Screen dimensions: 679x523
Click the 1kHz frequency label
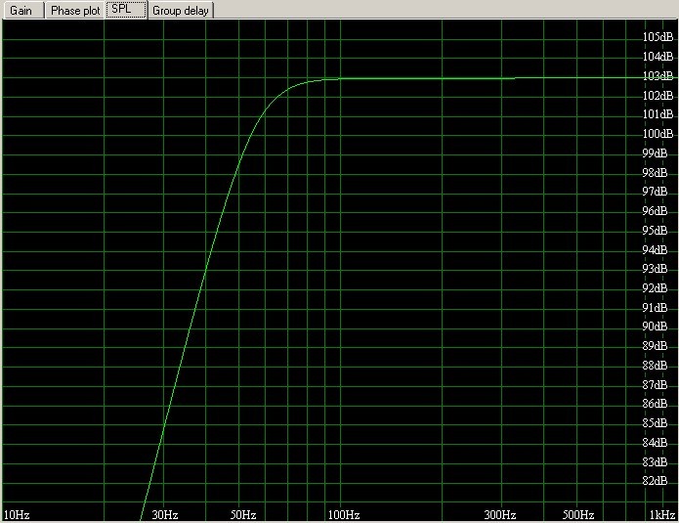[x=662, y=515]
